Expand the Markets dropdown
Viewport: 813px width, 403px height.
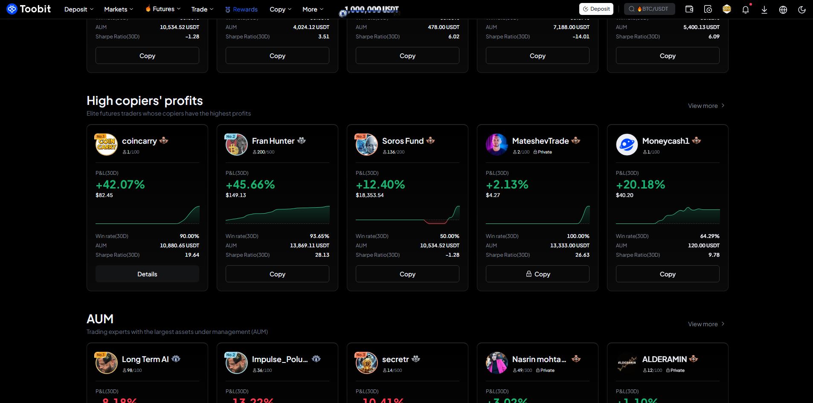click(119, 9)
